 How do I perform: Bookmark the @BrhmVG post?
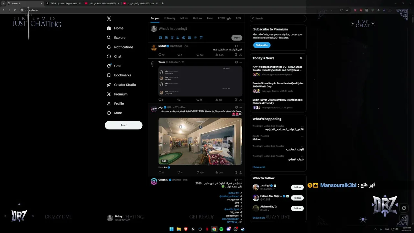pyautogui.click(x=236, y=172)
